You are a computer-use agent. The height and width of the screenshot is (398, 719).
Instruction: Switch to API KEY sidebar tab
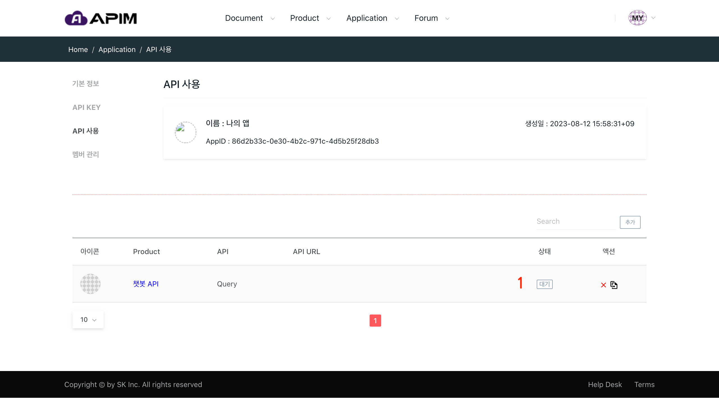click(87, 107)
